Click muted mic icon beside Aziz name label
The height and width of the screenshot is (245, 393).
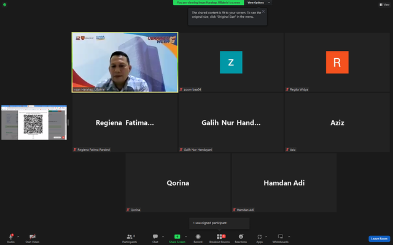coord(287,149)
